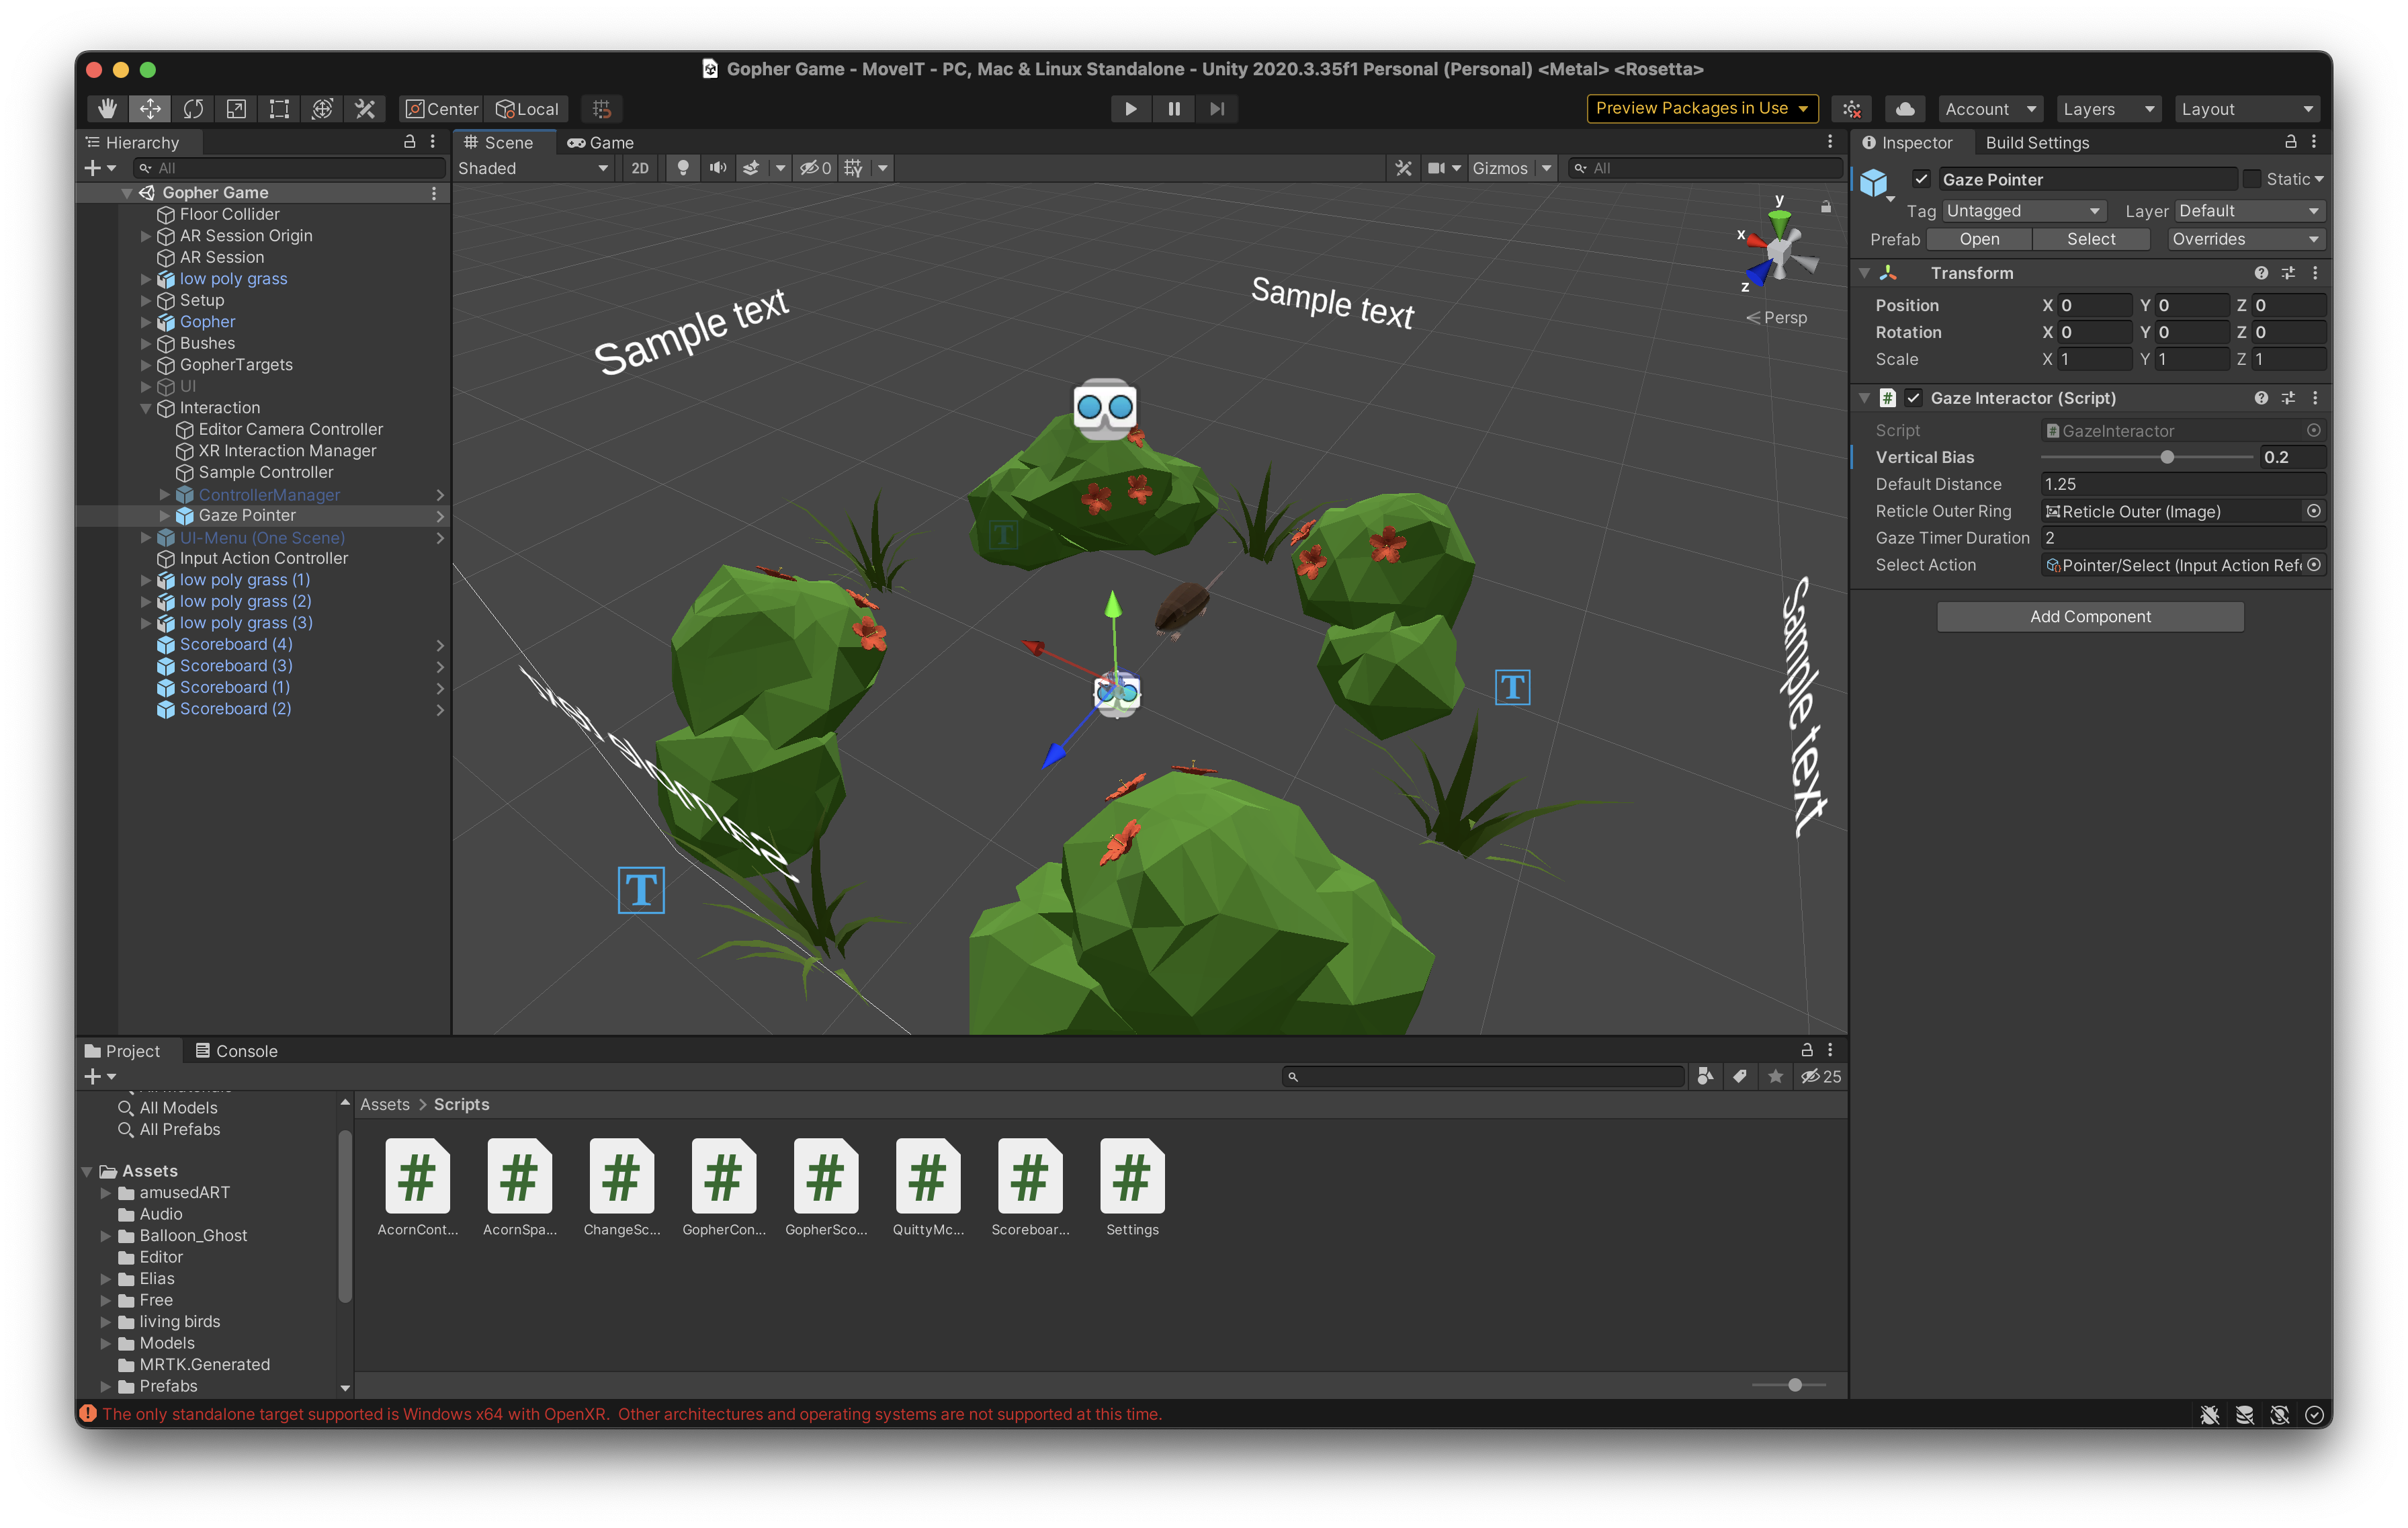This screenshot has width=2408, height=1528.
Task: Switch to the Game tab
Action: click(x=601, y=143)
